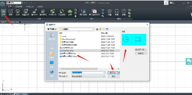The image size is (192, 95).
Task: Open the mode combo box in title bar
Action: pos(14,3)
